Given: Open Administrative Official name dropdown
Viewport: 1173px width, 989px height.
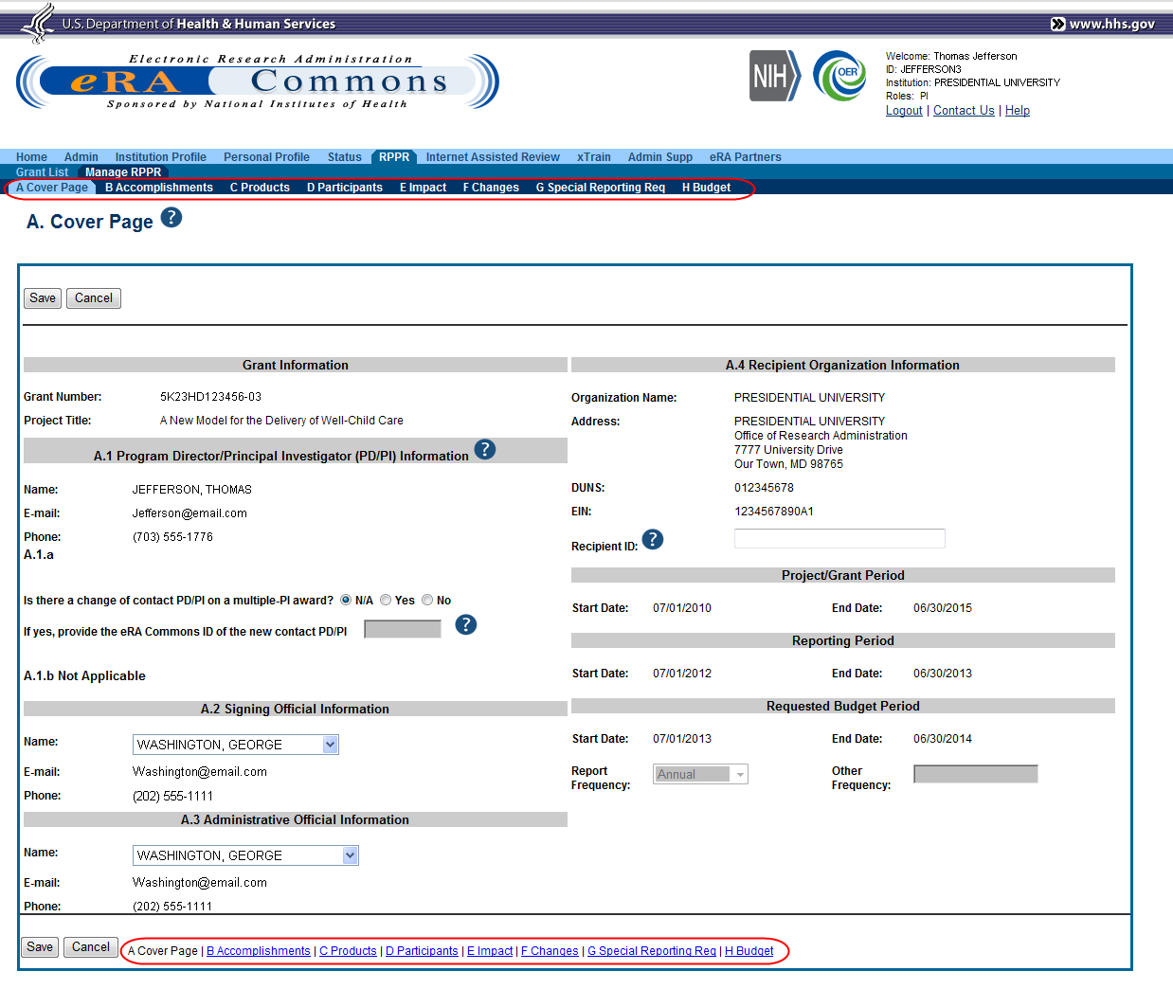Looking at the screenshot, I should click(245, 855).
